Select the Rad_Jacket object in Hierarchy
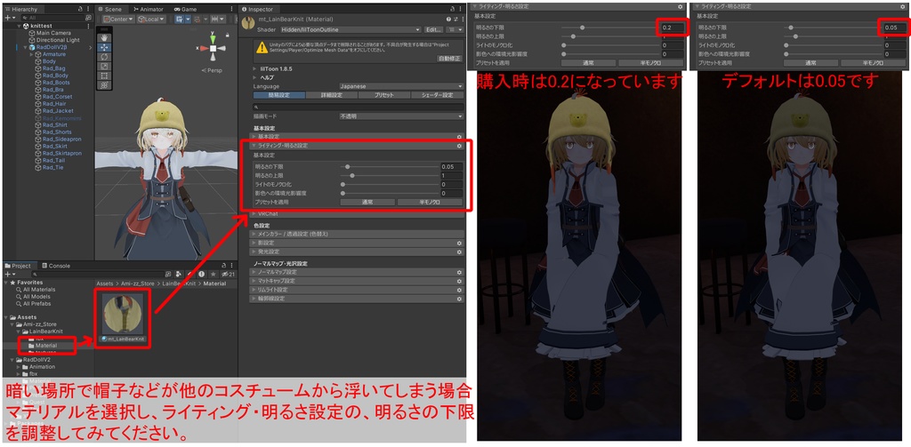This screenshot has width=911, height=447. (58, 110)
